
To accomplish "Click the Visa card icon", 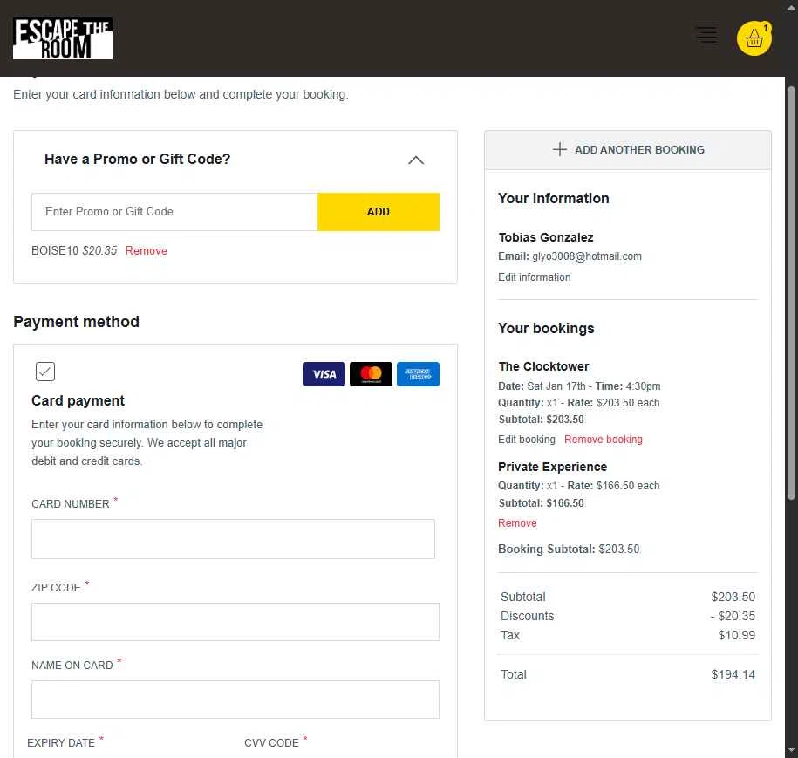I will [324, 374].
